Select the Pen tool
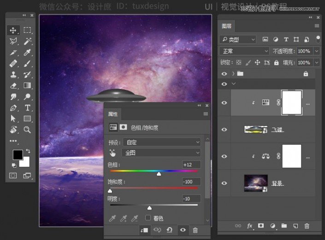Image resolution: width=325 pixels, height=240 pixels. tap(13, 108)
